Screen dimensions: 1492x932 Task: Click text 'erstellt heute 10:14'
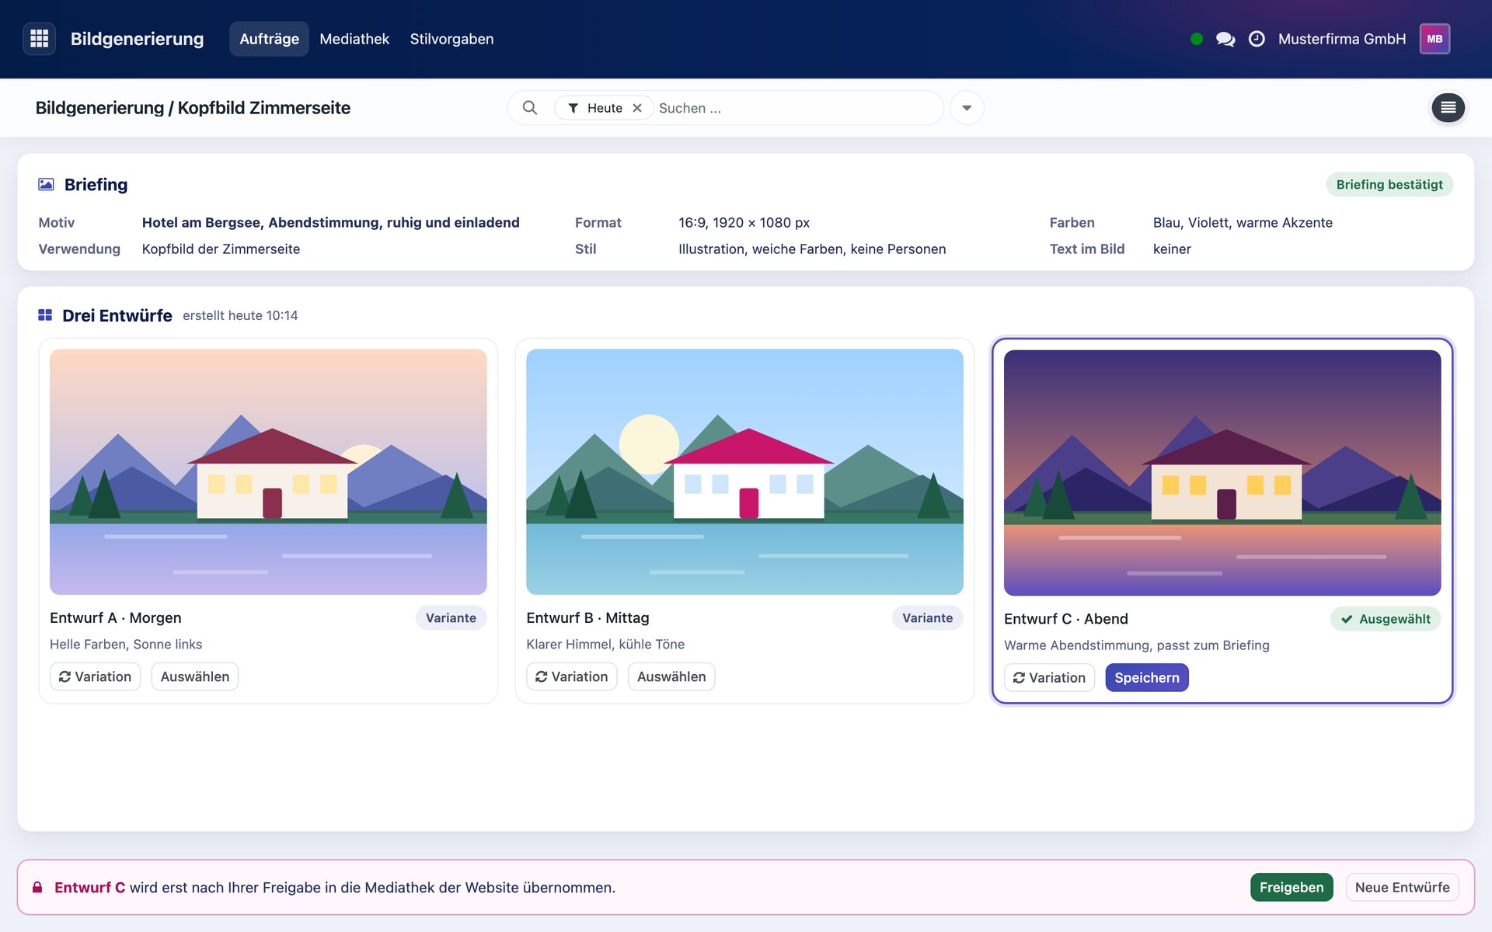pos(240,315)
